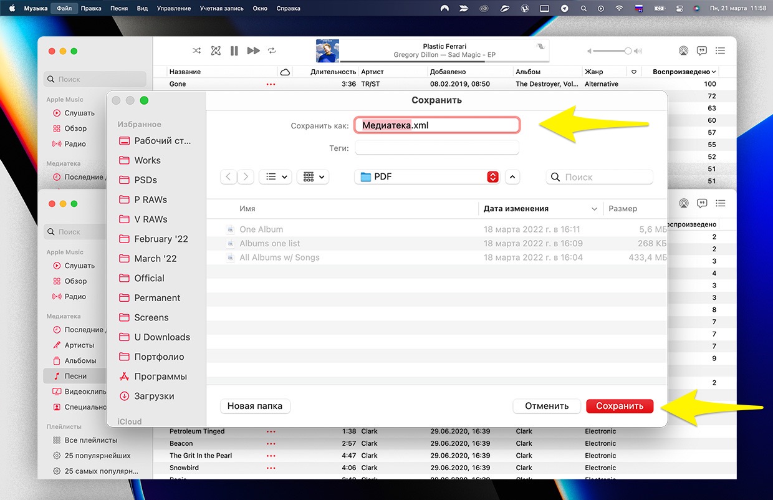Click the Новая папка button

tap(255, 406)
